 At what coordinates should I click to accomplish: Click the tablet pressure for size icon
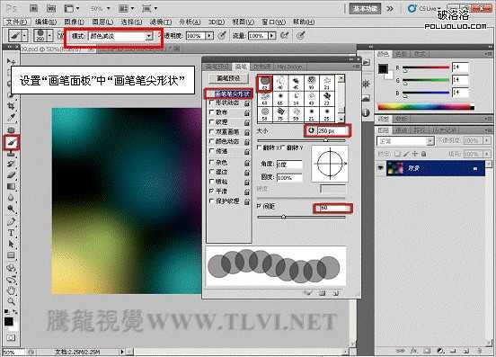tap(301, 35)
